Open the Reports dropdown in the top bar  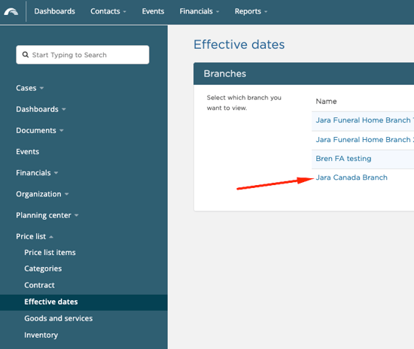pyautogui.click(x=251, y=11)
